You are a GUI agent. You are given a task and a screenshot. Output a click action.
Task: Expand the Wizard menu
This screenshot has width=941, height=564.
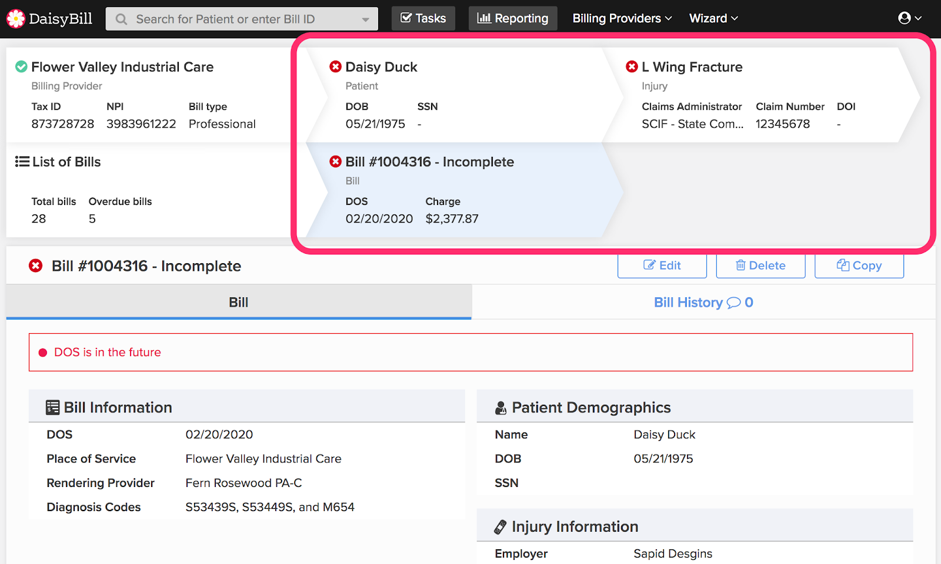click(x=713, y=18)
